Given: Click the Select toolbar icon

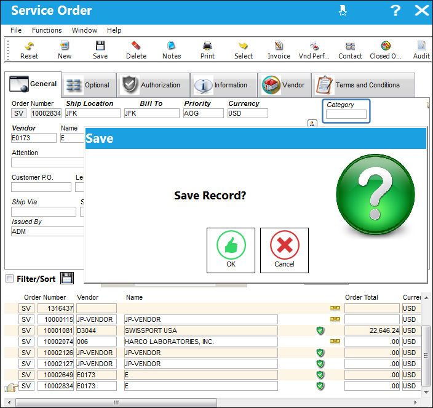Looking at the screenshot, I should click(244, 46).
